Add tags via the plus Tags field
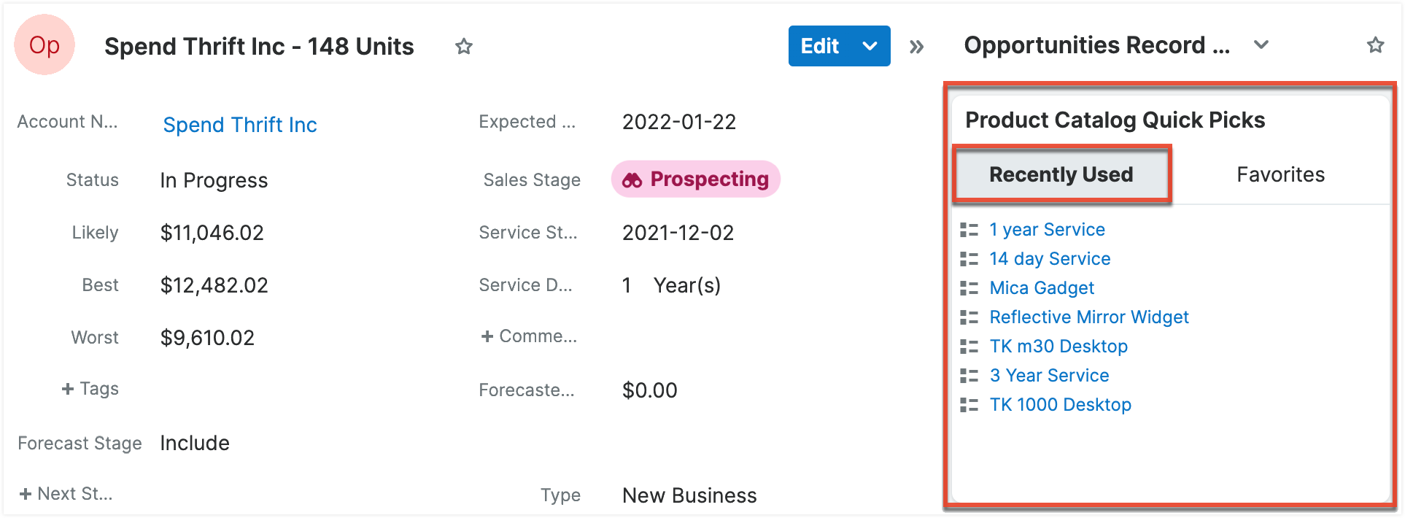This screenshot has height=518, width=1405. [90, 389]
